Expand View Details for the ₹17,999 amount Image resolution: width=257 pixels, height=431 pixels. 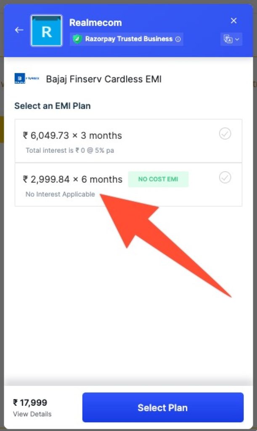click(32, 414)
